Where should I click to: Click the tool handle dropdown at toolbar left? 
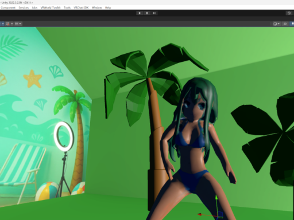[x=2, y=23]
